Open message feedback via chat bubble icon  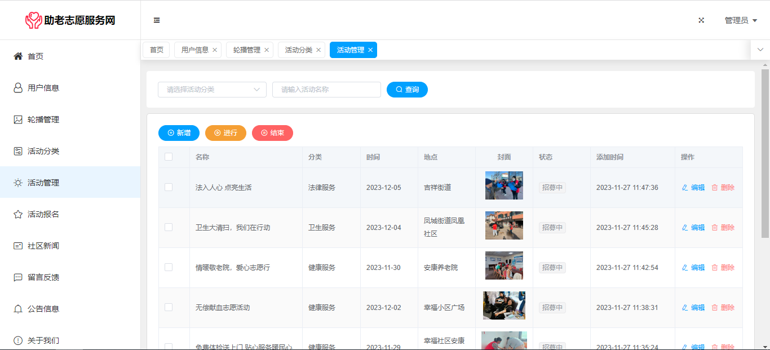coord(18,277)
